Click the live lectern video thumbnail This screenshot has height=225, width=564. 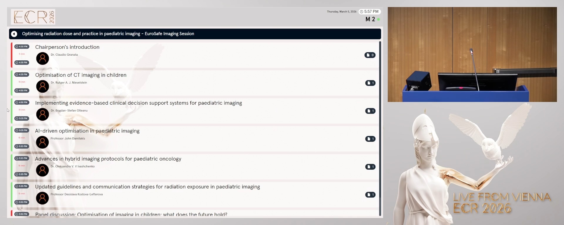click(x=472, y=54)
